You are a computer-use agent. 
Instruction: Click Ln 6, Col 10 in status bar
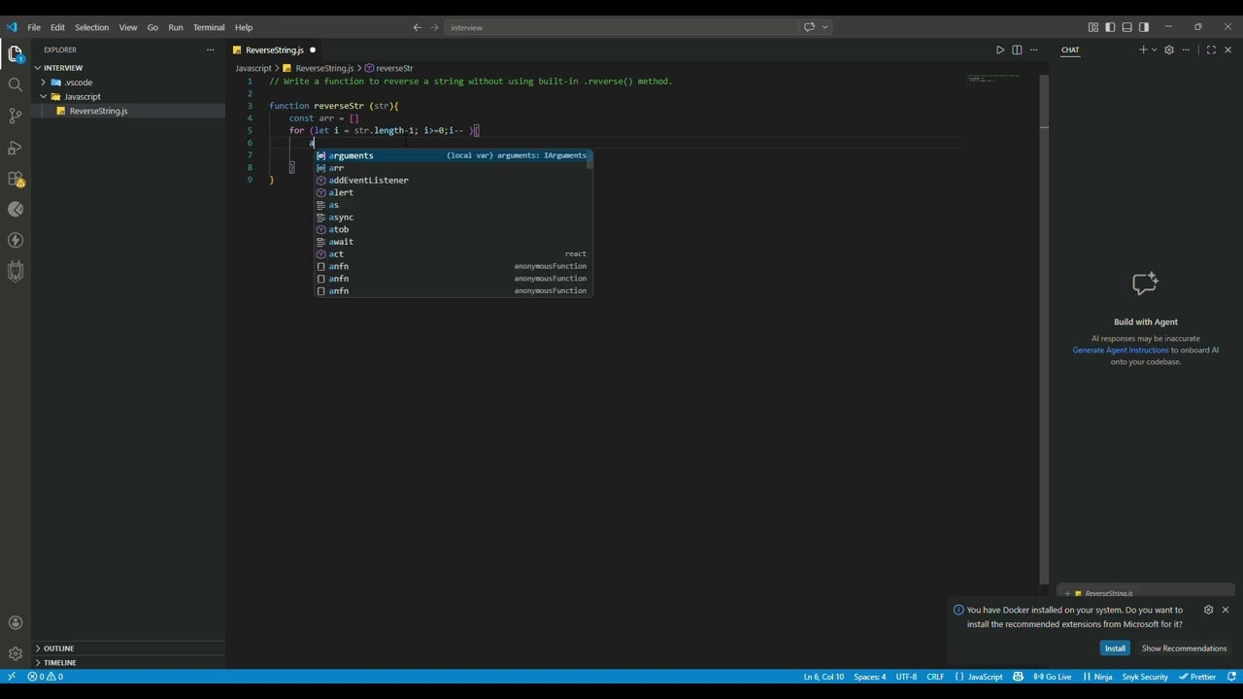tap(823, 677)
